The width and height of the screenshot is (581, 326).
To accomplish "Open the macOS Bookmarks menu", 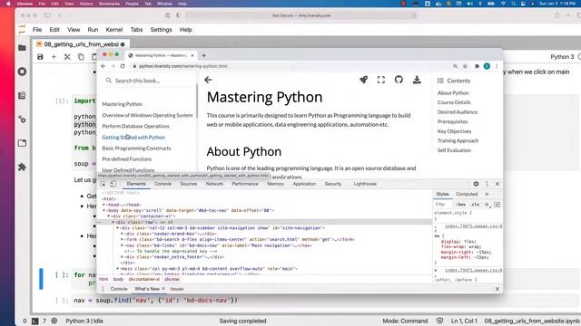I will coord(109,4).
